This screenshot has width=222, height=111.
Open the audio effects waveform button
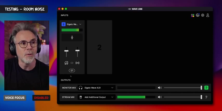coord(72,71)
